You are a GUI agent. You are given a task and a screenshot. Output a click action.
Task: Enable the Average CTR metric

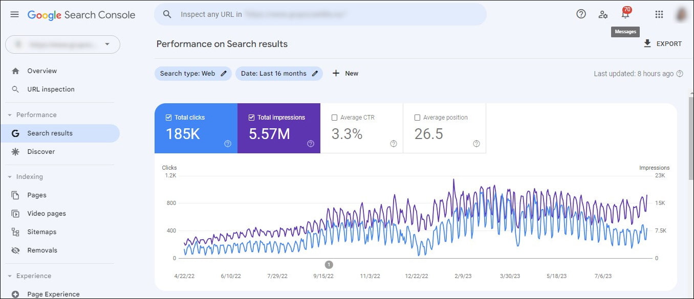coord(335,117)
